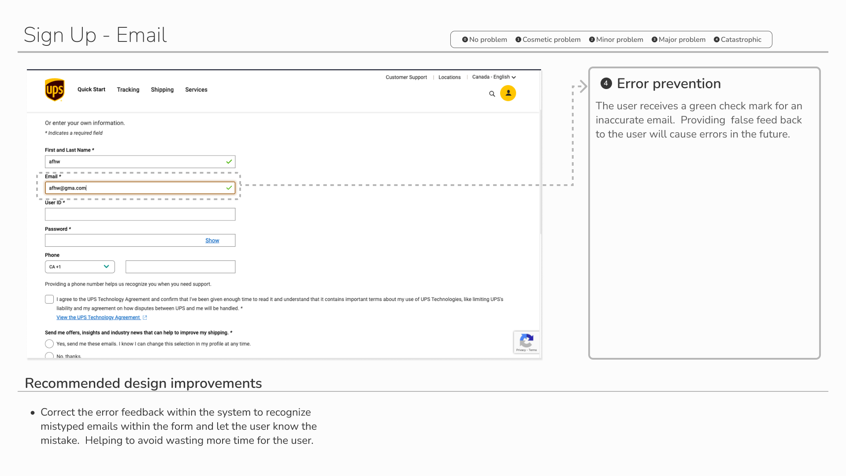This screenshot has height=476, width=846.
Task: Click into the User ID field
Action: coord(140,214)
